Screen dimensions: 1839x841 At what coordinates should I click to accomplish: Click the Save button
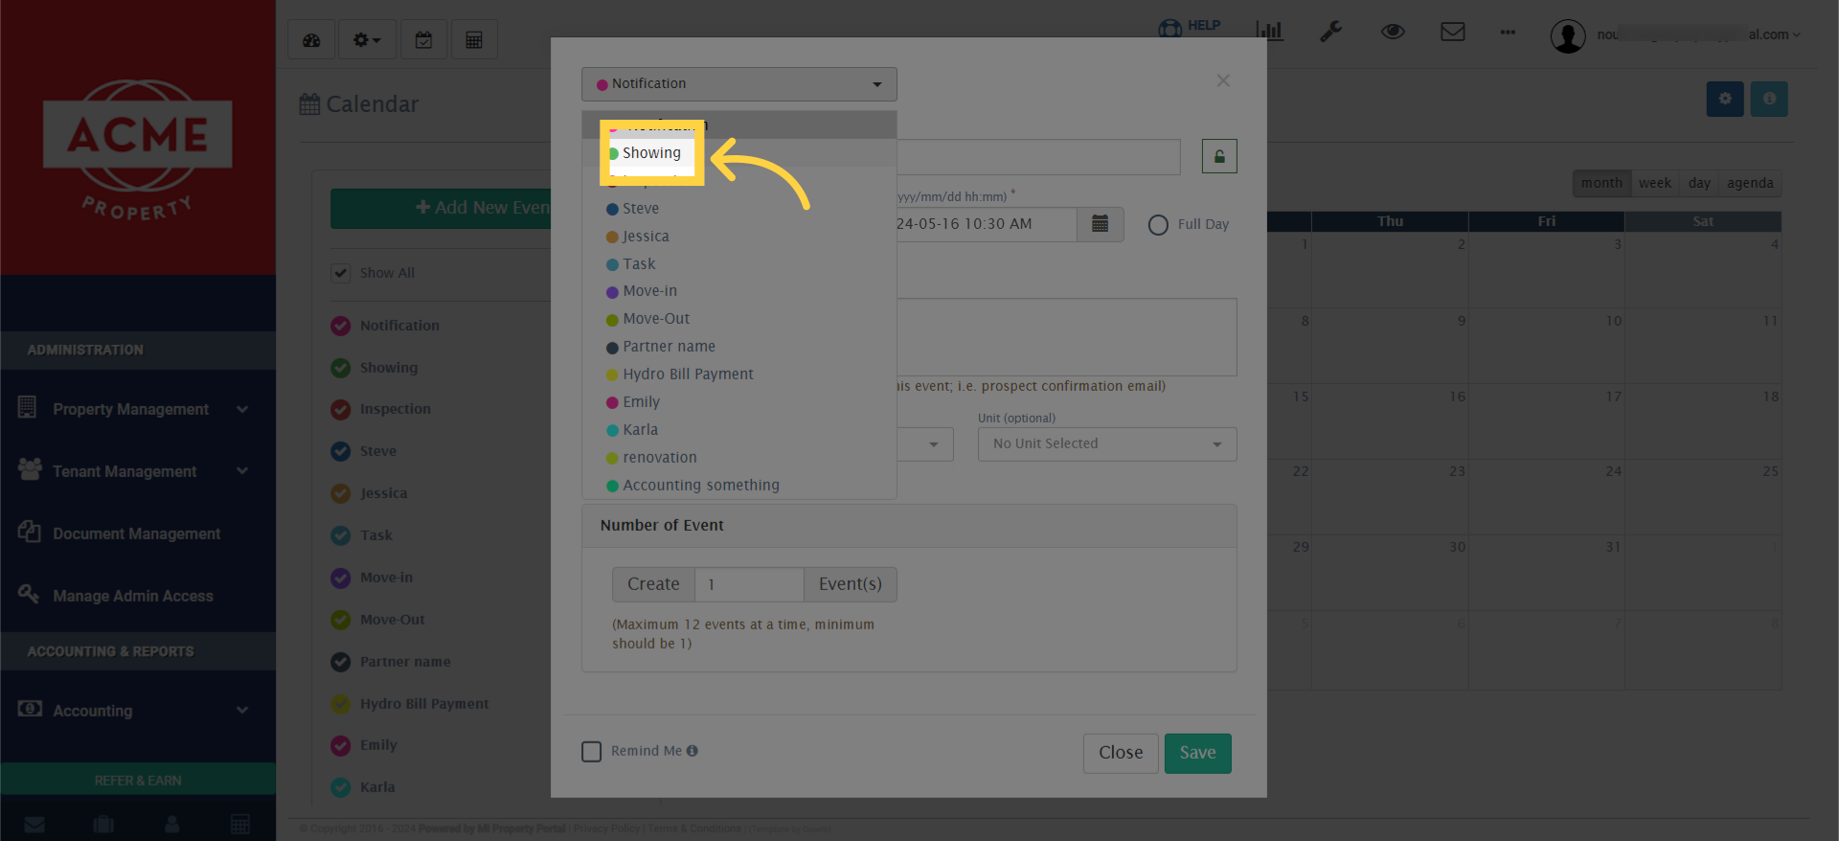[x=1197, y=753]
